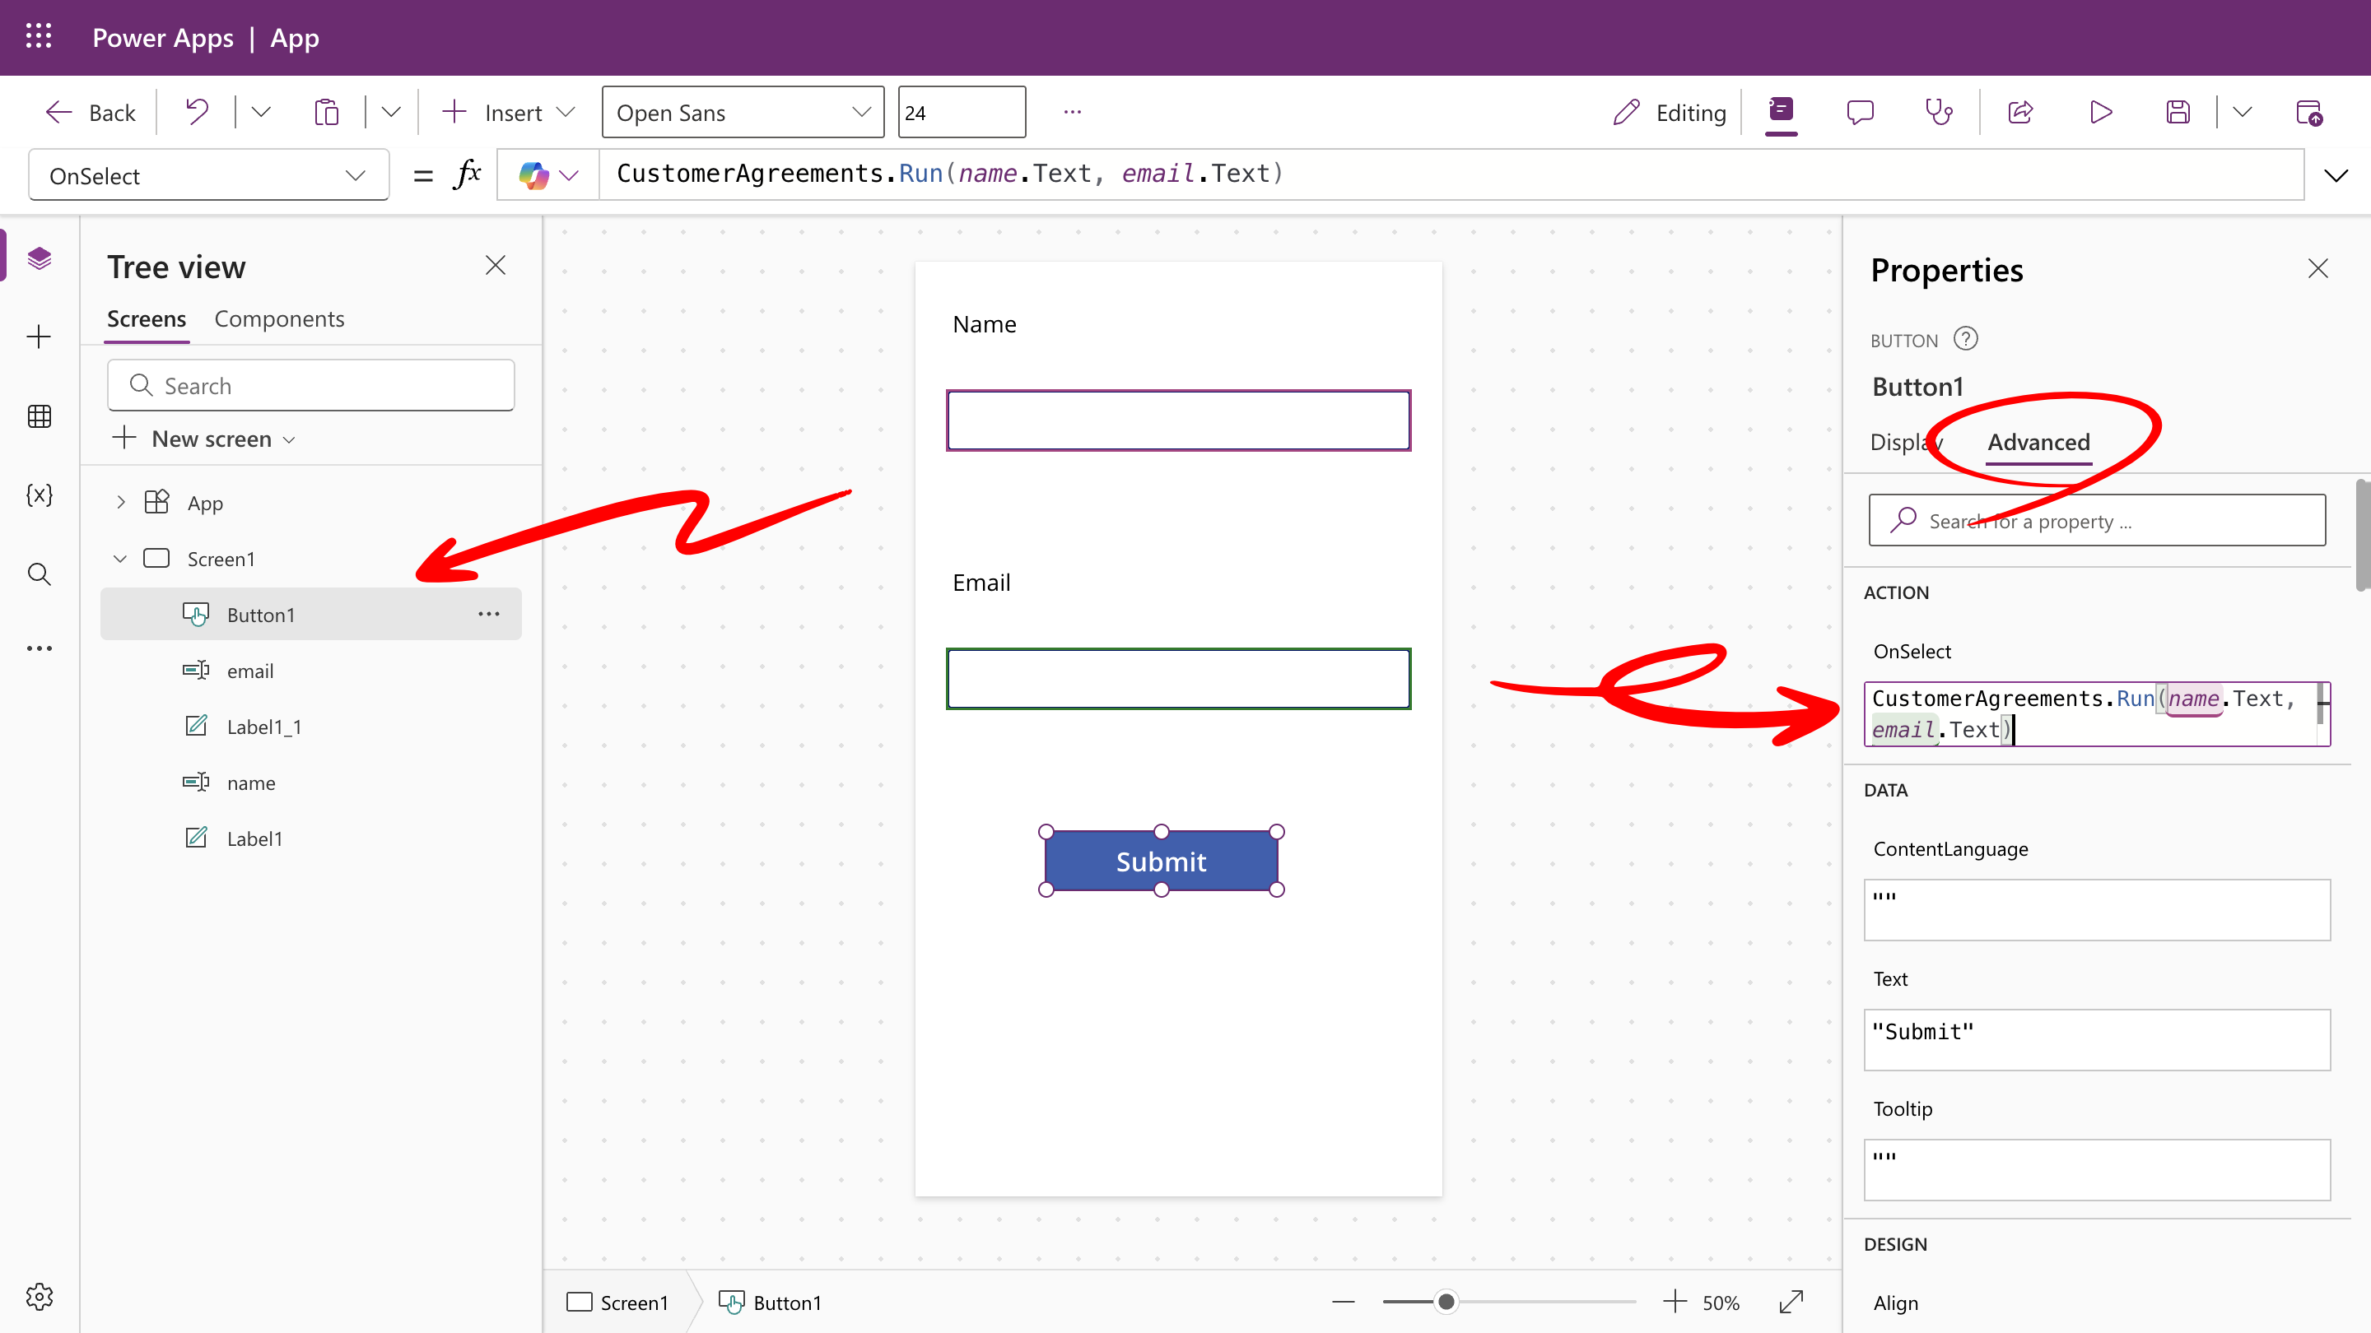Open the Data table icon in sidebar
Image resolution: width=2371 pixels, height=1333 pixels.
[40, 416]
